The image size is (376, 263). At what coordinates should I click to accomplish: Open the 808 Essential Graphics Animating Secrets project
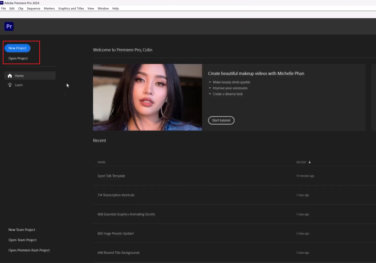pyautogui.click(x=126, y=214)
